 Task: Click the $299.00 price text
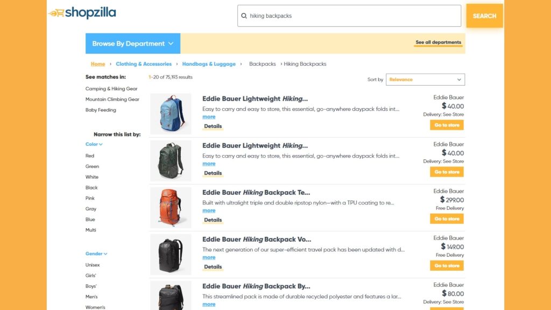tap(452, 200)
